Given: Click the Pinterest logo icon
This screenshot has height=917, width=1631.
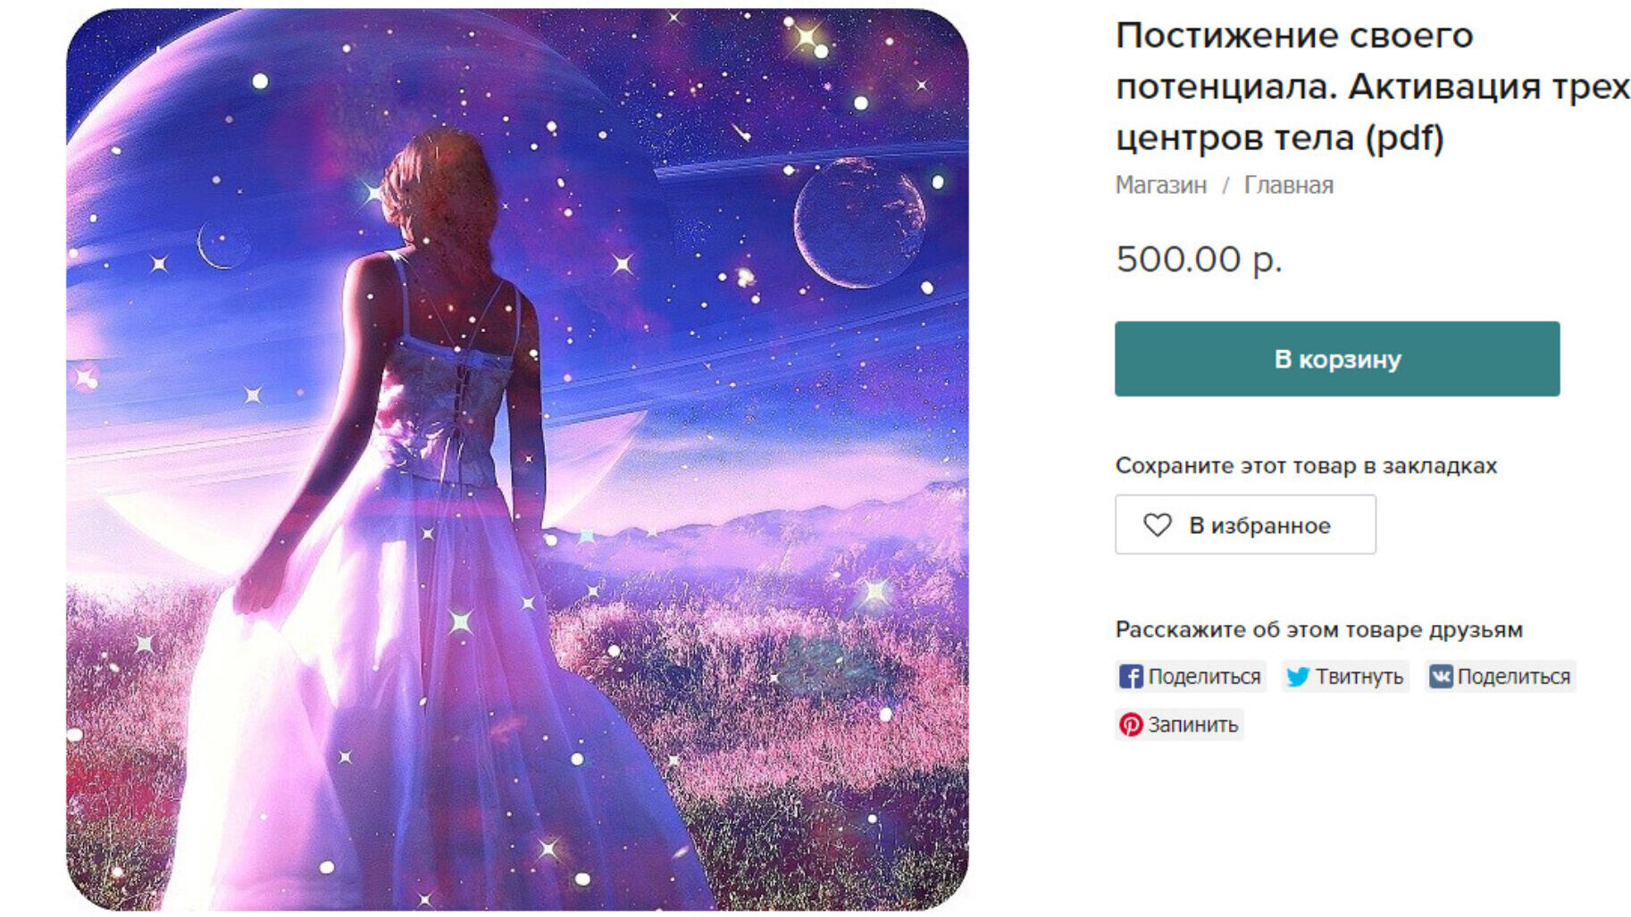Looking at the screenshot, I should coord(1131,724).
